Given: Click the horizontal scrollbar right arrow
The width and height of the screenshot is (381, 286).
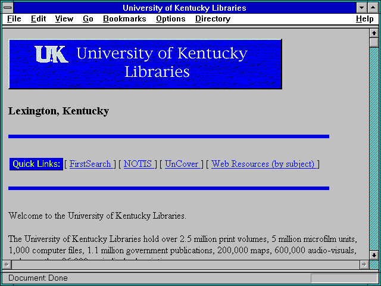Looking at the screenshot, I should pos(364,265).
